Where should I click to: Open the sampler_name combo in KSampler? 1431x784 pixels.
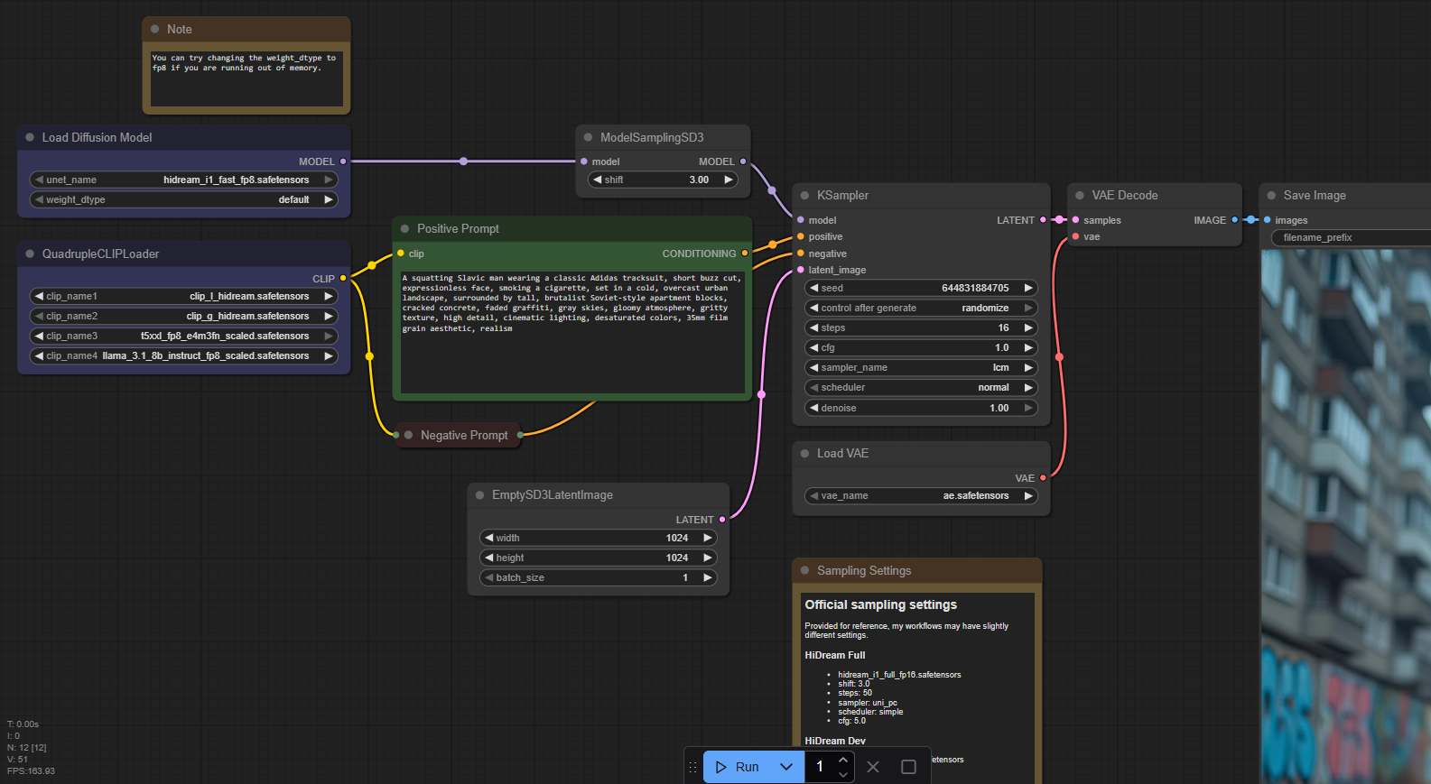tap(920, 368)
